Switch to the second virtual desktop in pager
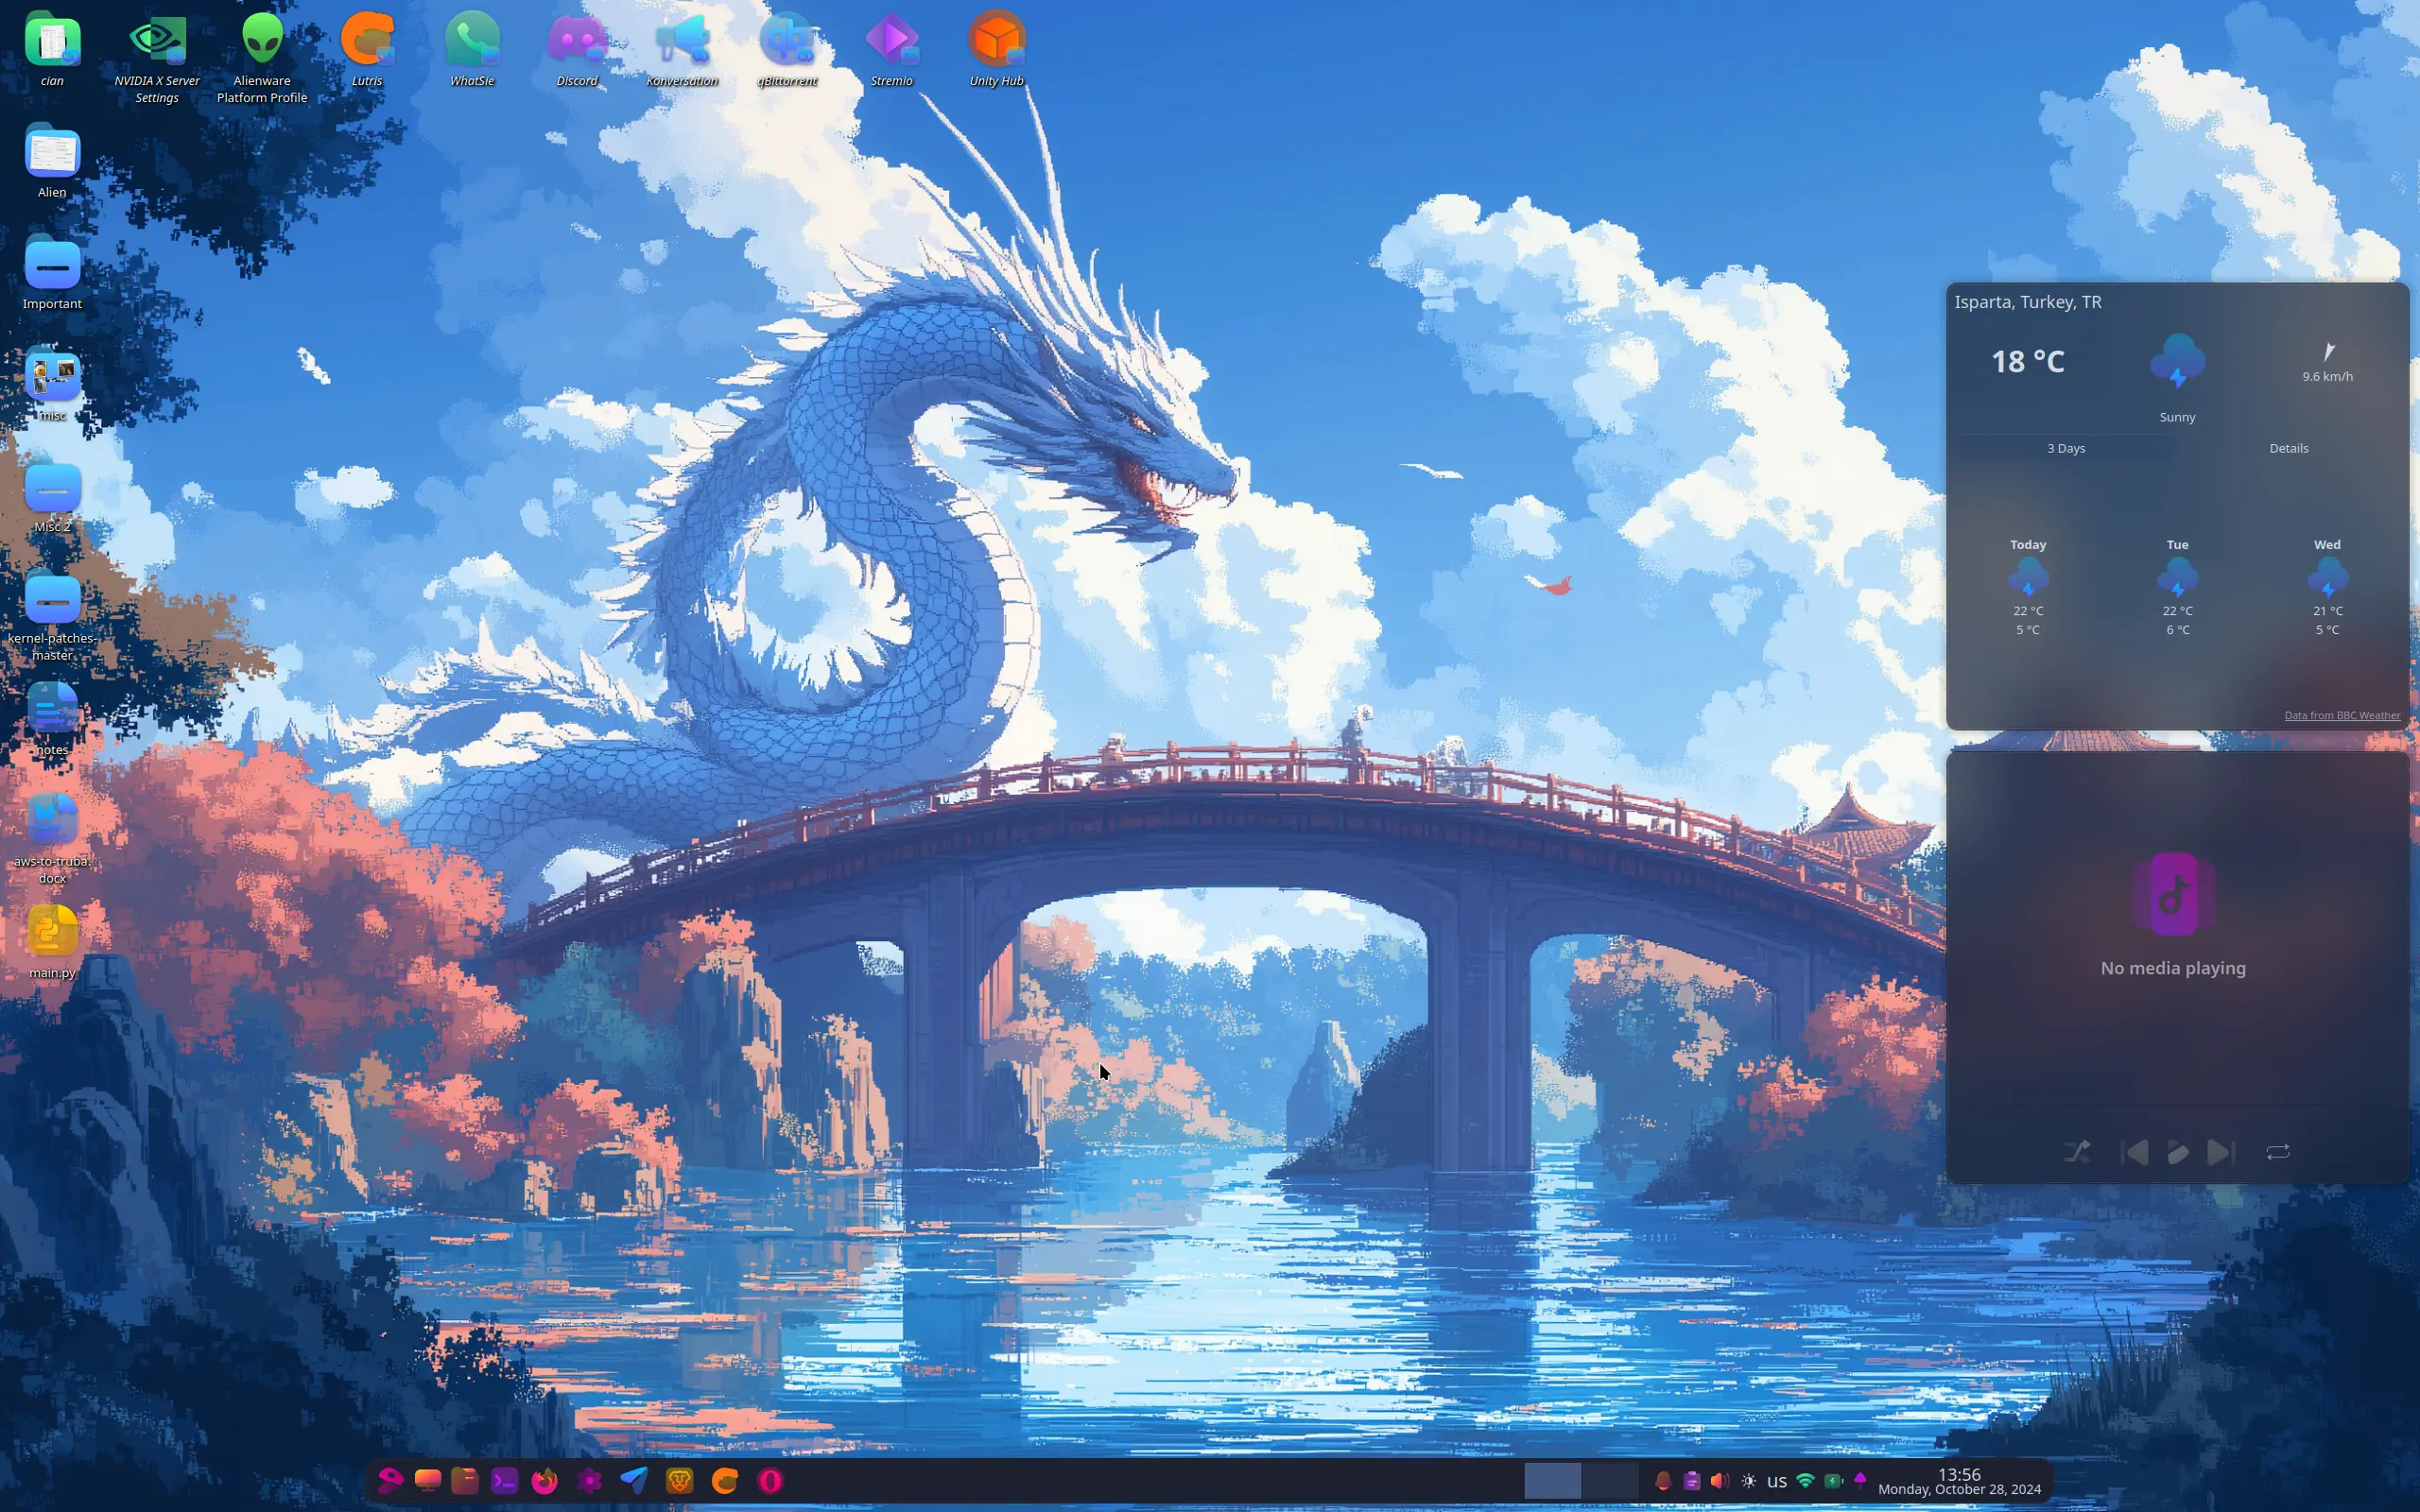 pyautogui.click(x=1611, y=1481)
